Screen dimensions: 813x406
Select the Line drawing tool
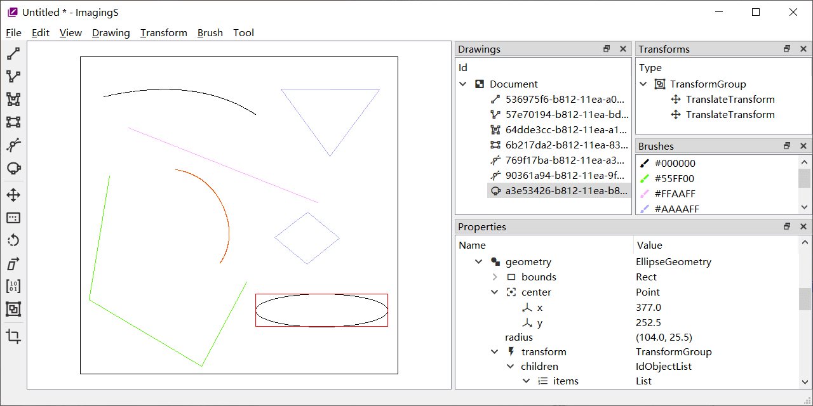pos(13,54)
